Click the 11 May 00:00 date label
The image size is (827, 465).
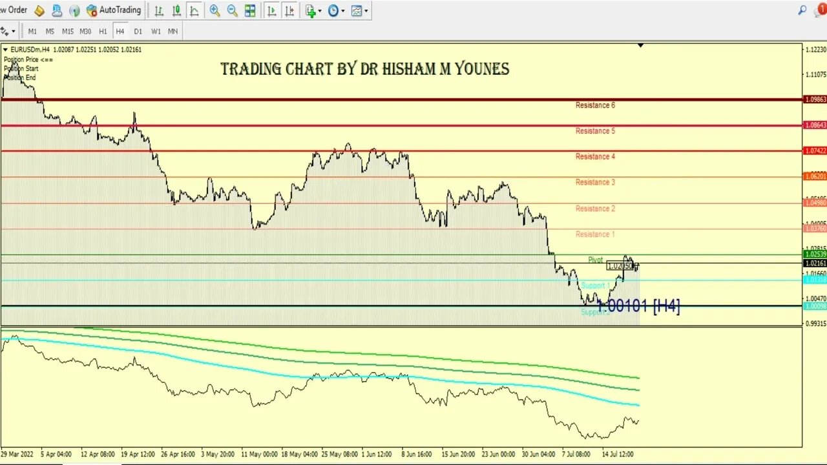[258, 454]
